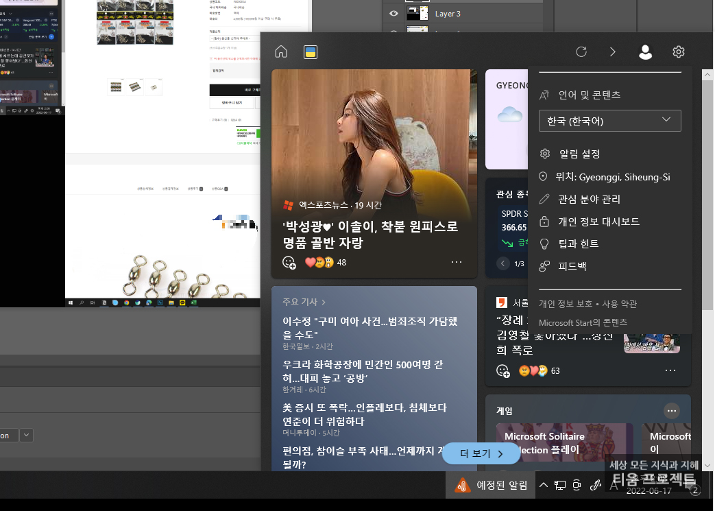Screen dimensions: 715x511
Task: Click the forward chevron in widget header
Action: click(x=613, y=52)
